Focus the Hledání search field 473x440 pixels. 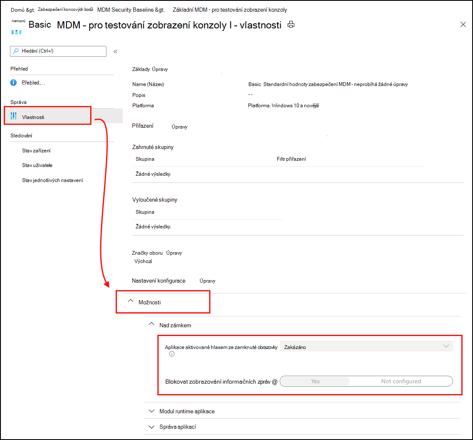point(58,51)
